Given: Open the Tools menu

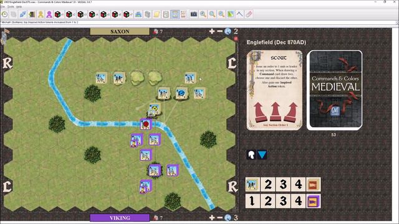Looking at the screenshot, I should (11, 7).
